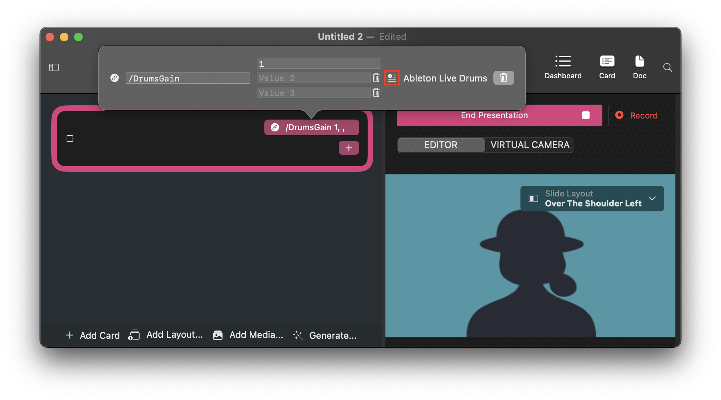Select the EDITOR tab
721x400 pixels.
(x=441, y=145)
